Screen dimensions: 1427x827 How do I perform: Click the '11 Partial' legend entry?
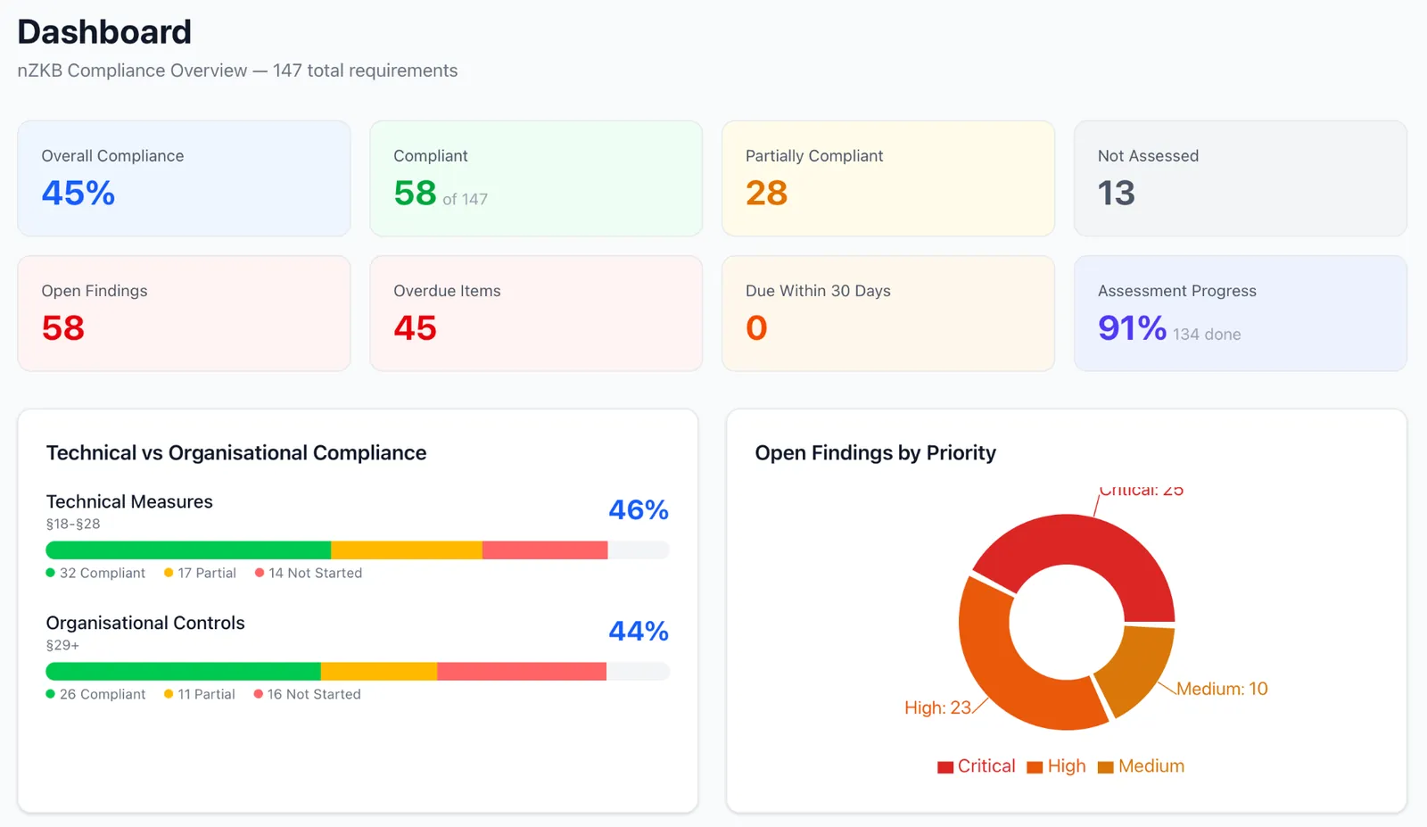point(200,694)
